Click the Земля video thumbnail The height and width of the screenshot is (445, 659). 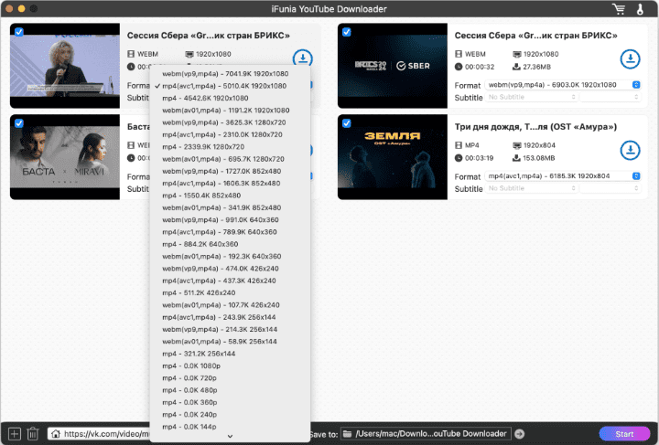tap(392, 155)
